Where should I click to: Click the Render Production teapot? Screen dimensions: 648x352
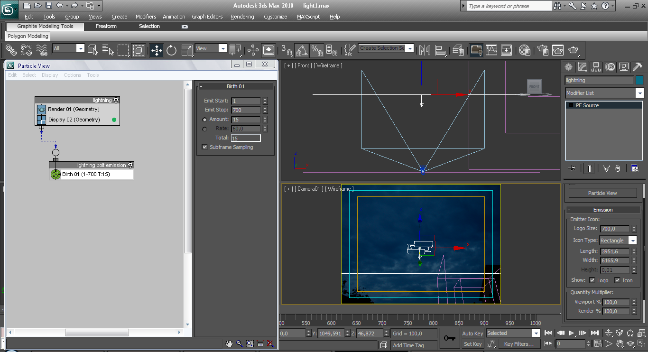573,50
